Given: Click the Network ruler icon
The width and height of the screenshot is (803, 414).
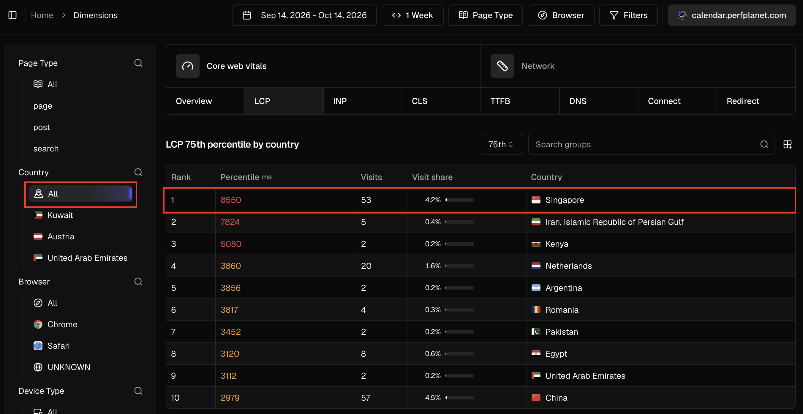Looking at the screenshot, I should tap(502, 66).
